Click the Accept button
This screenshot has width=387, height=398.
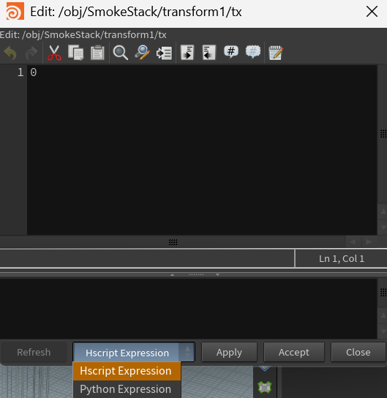coord(294,353)
